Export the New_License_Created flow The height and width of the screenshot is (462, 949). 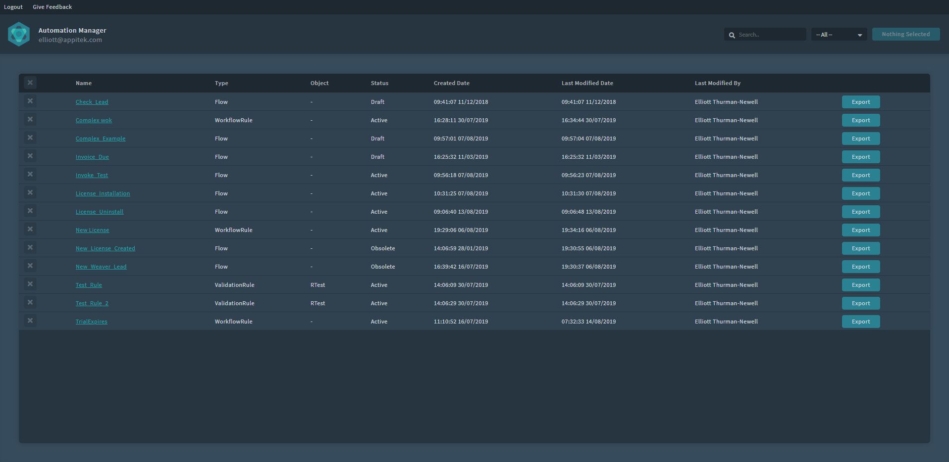(861, 248)
